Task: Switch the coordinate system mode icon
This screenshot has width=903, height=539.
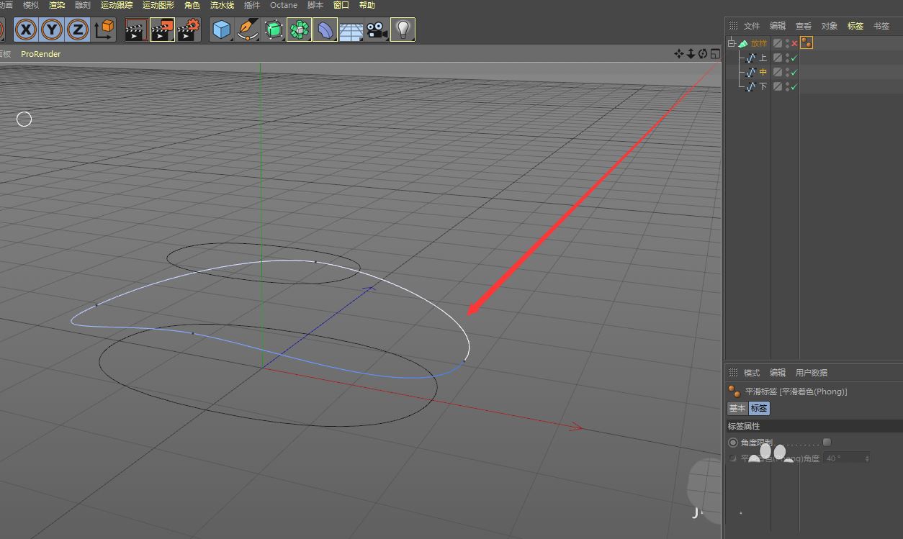Action: click(104, 30)
